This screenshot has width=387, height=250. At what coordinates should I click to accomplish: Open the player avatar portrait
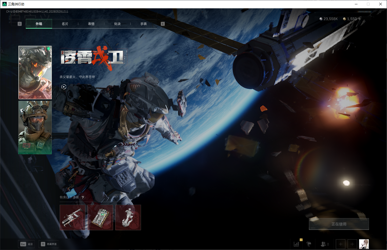pos(364,244)
